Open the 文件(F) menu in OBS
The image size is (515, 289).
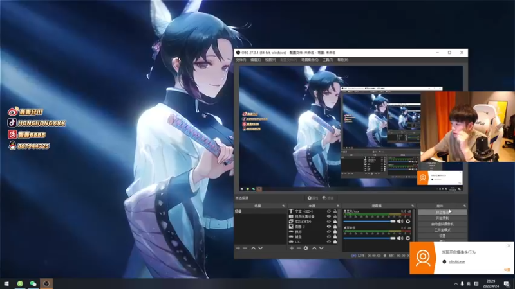241,60
